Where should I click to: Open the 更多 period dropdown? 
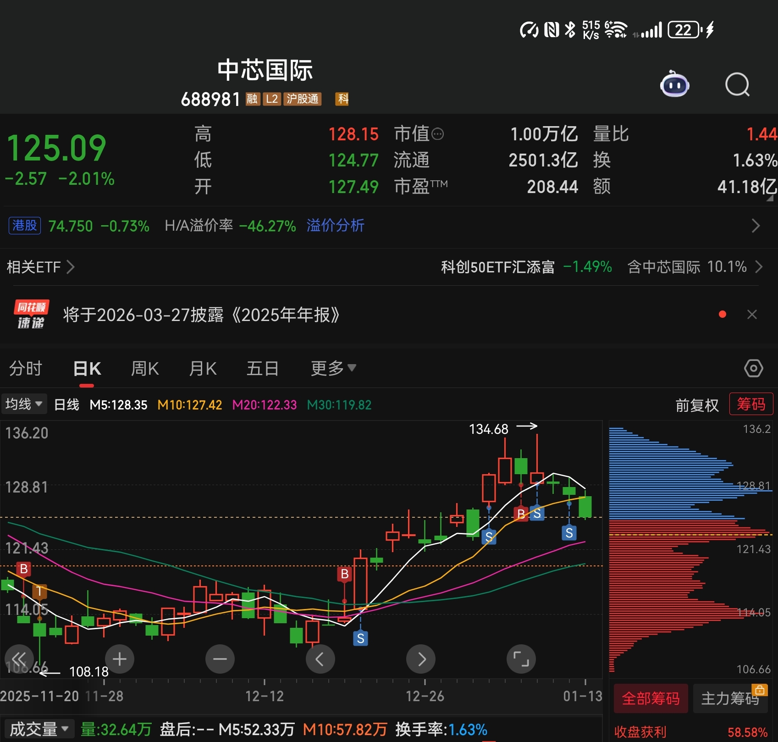(333, 368)
